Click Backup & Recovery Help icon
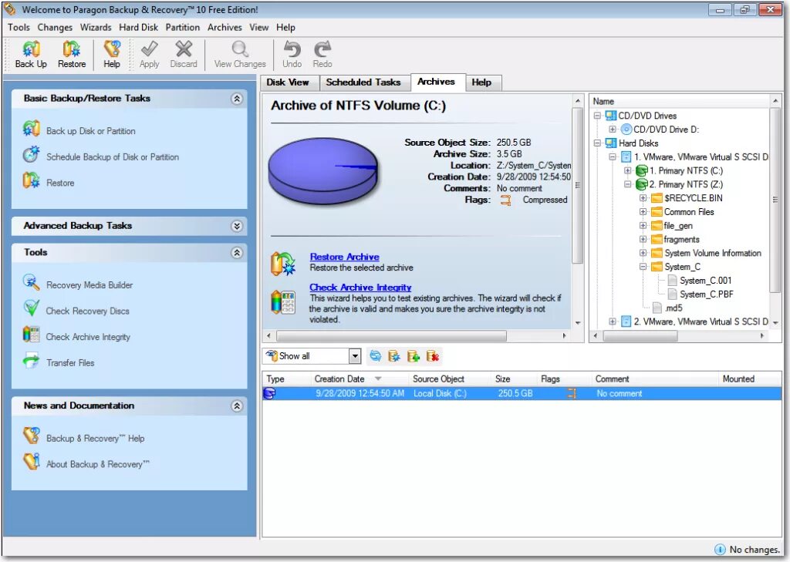Screen dimensions: 790x562 point(31,436)
